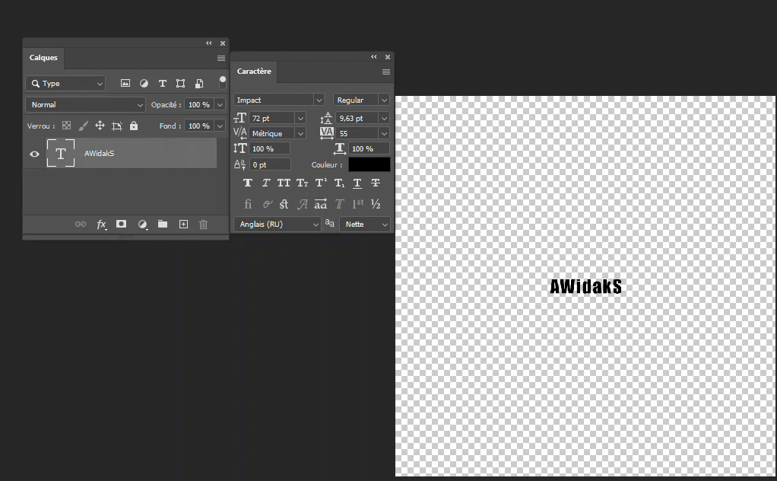The width and height of the screenshot is (777, 481).
Task: Toggle the layer filtering switch on or off
Action: tap(223, 81)
